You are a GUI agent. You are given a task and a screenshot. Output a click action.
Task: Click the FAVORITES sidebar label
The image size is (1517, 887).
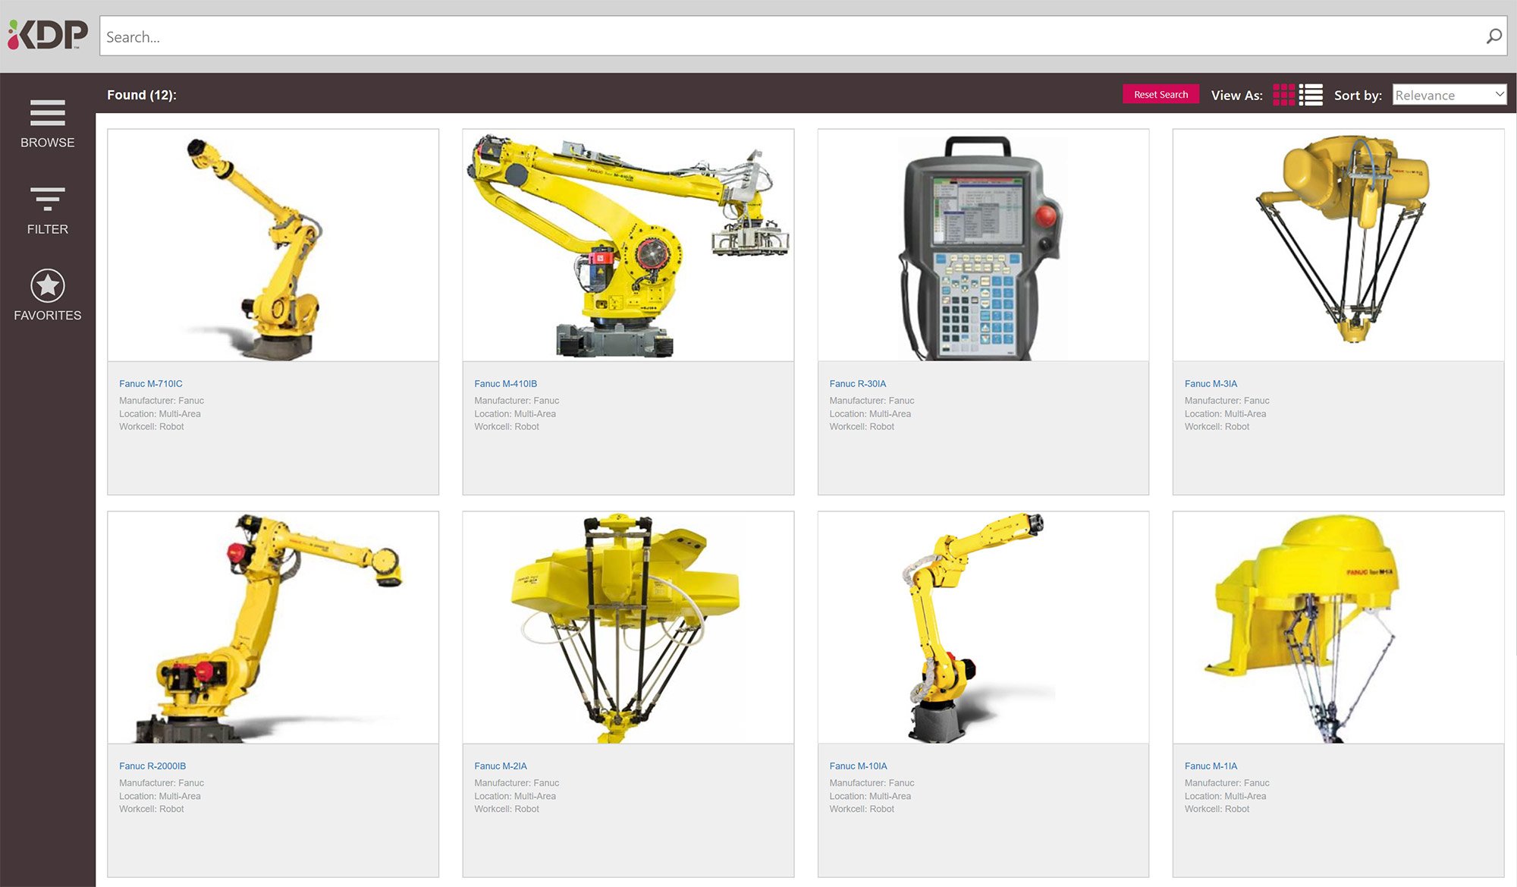point(48,316)
